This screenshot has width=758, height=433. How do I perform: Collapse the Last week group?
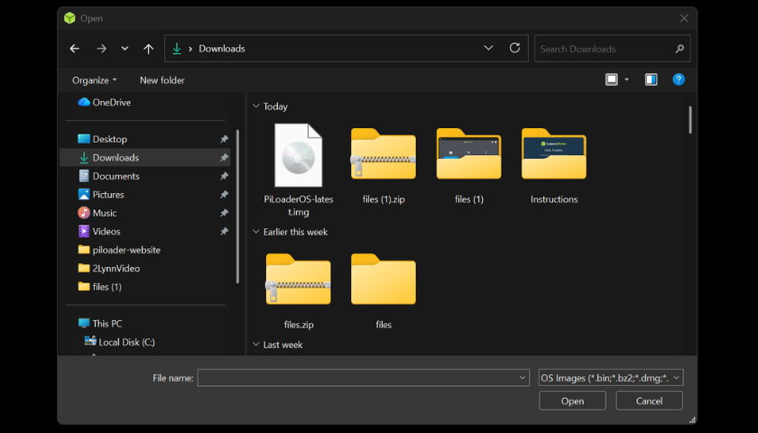coord(256,344)
